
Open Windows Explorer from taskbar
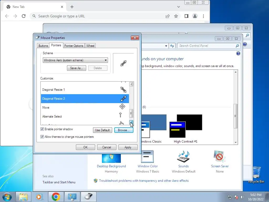pos(23,197)
